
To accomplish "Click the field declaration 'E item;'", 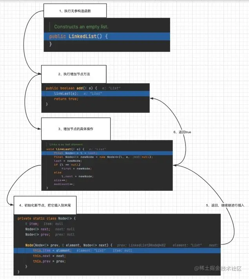I will coord(32,224).
